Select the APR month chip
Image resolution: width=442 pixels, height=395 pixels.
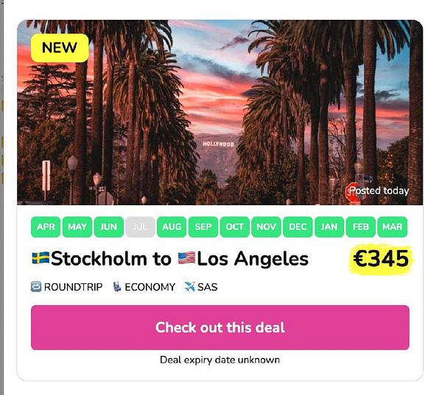tap(46, 227)
